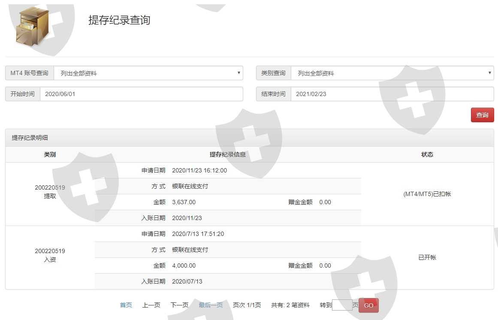
Task: Click the 状态 column header
Action: (427, 154)
